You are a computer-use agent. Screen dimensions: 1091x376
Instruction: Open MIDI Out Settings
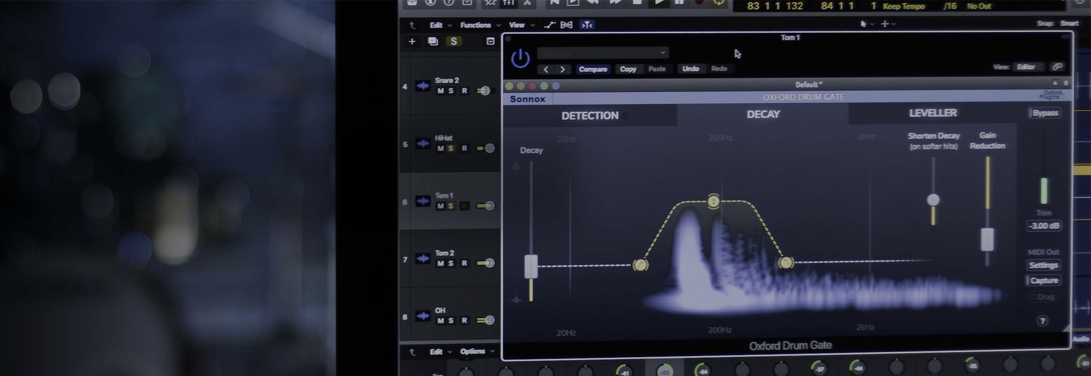pos(1044,265)
